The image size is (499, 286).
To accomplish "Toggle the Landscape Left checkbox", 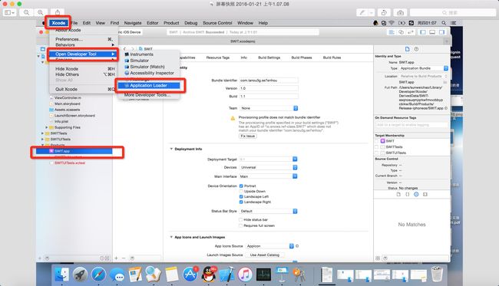I will [241, 197].
